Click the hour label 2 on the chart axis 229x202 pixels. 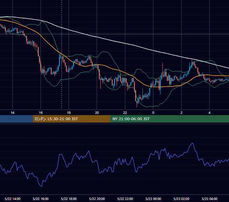[x=181, y=113]
